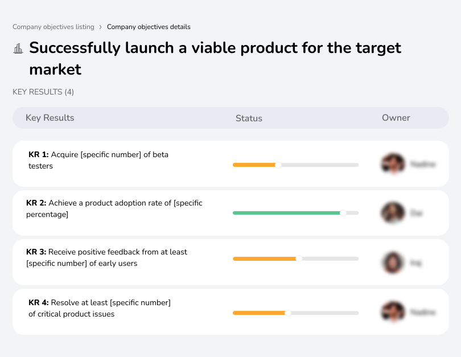Select the owner avatar on KR 3
The height and width of the screenshot is (357, 461).
click(393, 261)
